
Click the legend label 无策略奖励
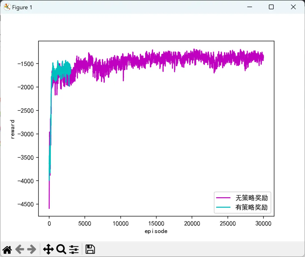click(252, 198)
